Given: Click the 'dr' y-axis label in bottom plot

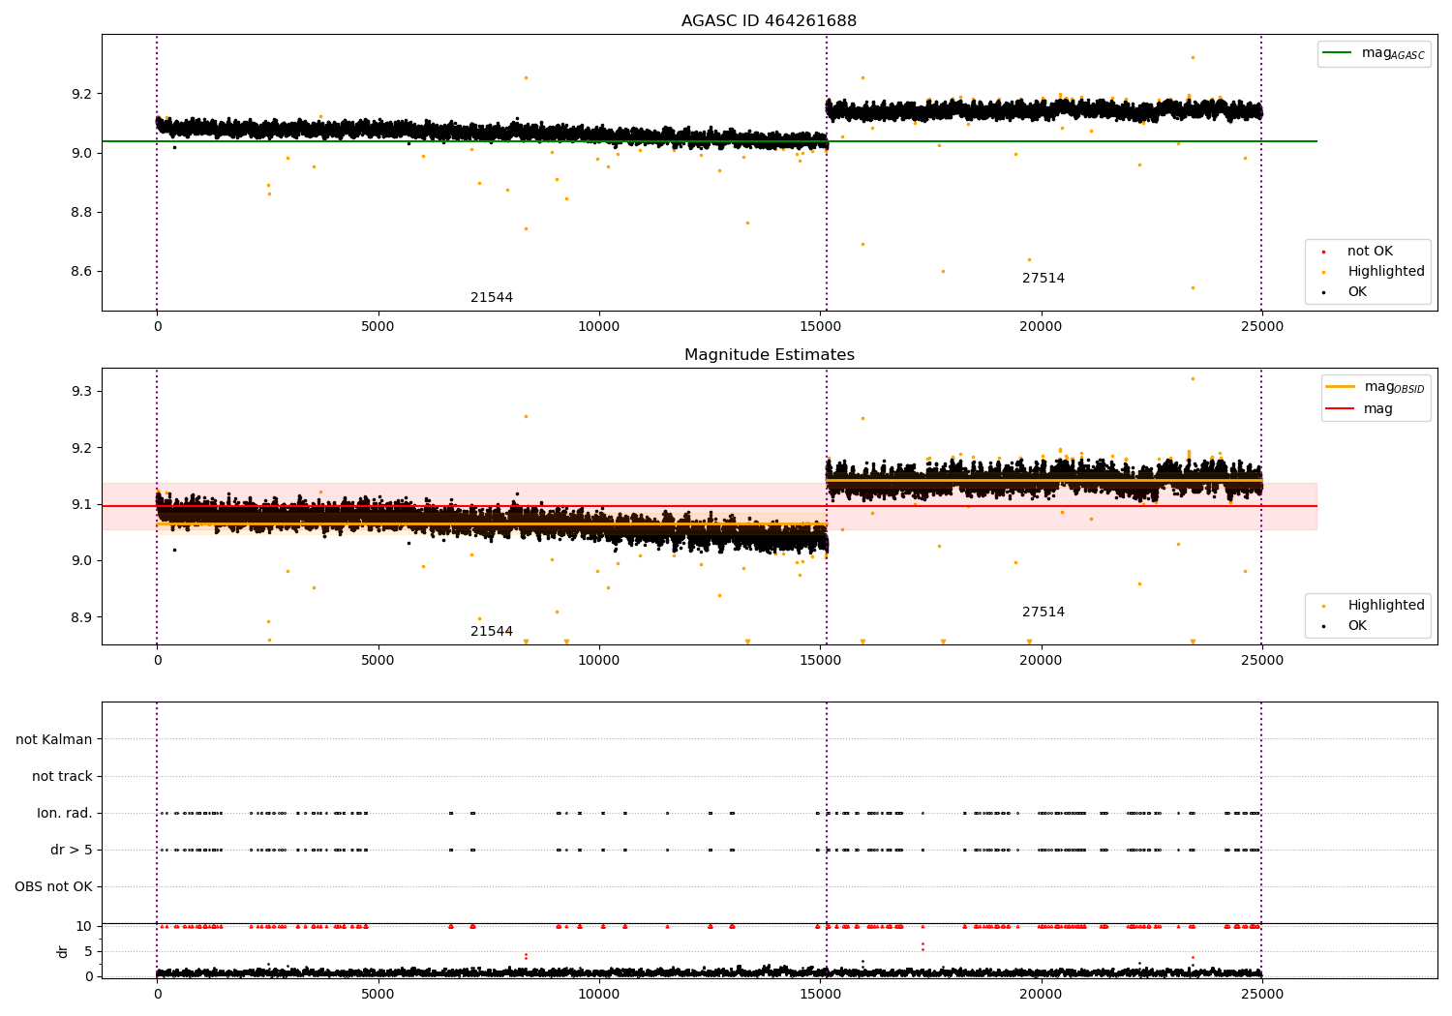Looking at the screenshot, I should [63, 952].
